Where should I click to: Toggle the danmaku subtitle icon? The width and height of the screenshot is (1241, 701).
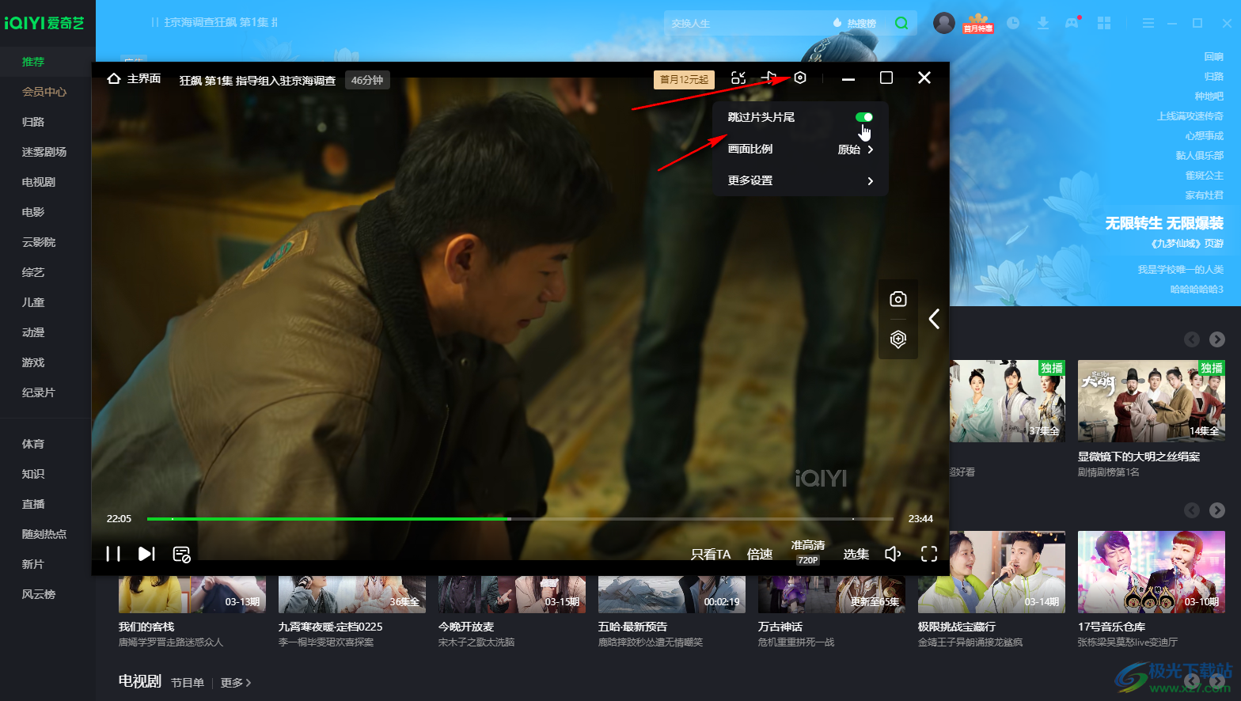(x=181, y=554)
